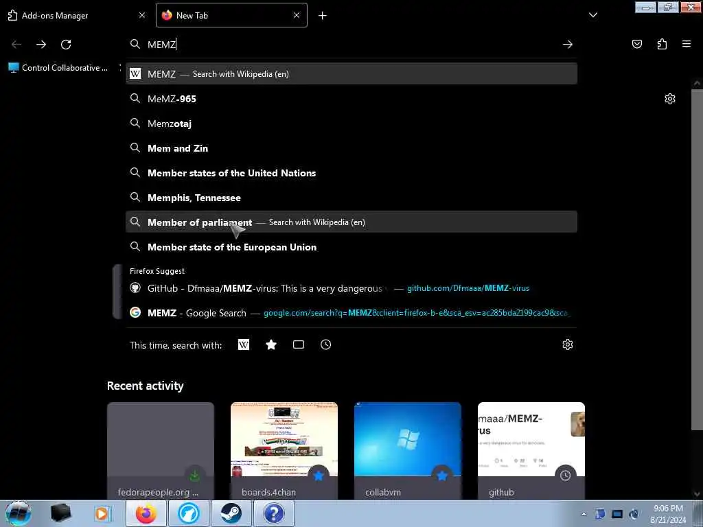Choose the Mem and Zin suggestion
Viewport: 703px width, 527px height.
(x=351, y=148)
